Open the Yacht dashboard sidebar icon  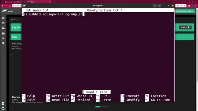point(3,18)
